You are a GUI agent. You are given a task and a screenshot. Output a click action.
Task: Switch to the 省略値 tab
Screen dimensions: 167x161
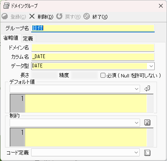coord(11,38)
